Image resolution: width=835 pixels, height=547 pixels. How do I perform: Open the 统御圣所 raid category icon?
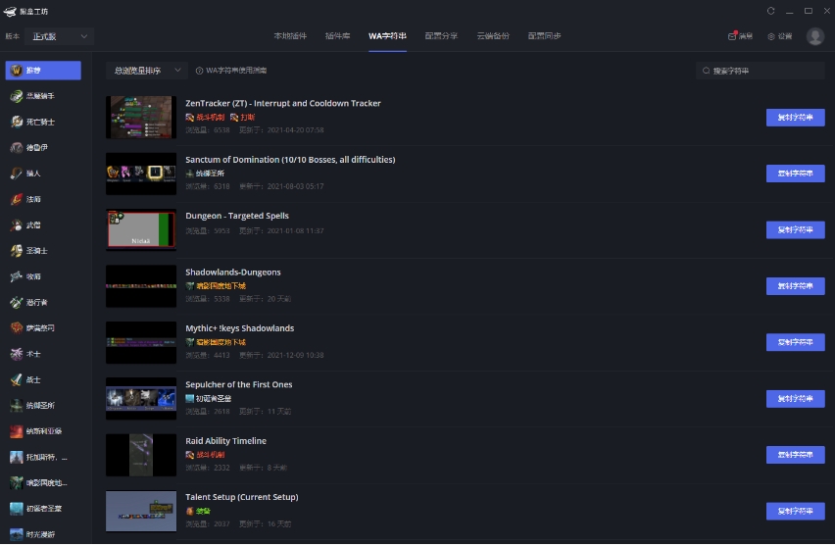coord(17,405)
